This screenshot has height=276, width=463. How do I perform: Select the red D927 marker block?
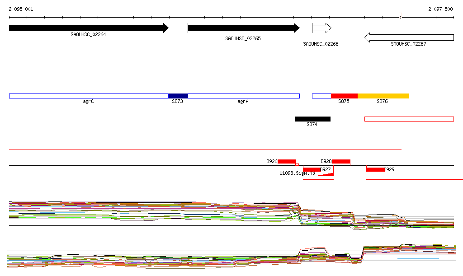click(312, 169)
